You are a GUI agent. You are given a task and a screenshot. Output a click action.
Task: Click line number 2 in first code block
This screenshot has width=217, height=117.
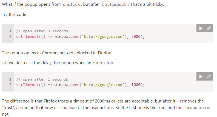tap(10, 36)
